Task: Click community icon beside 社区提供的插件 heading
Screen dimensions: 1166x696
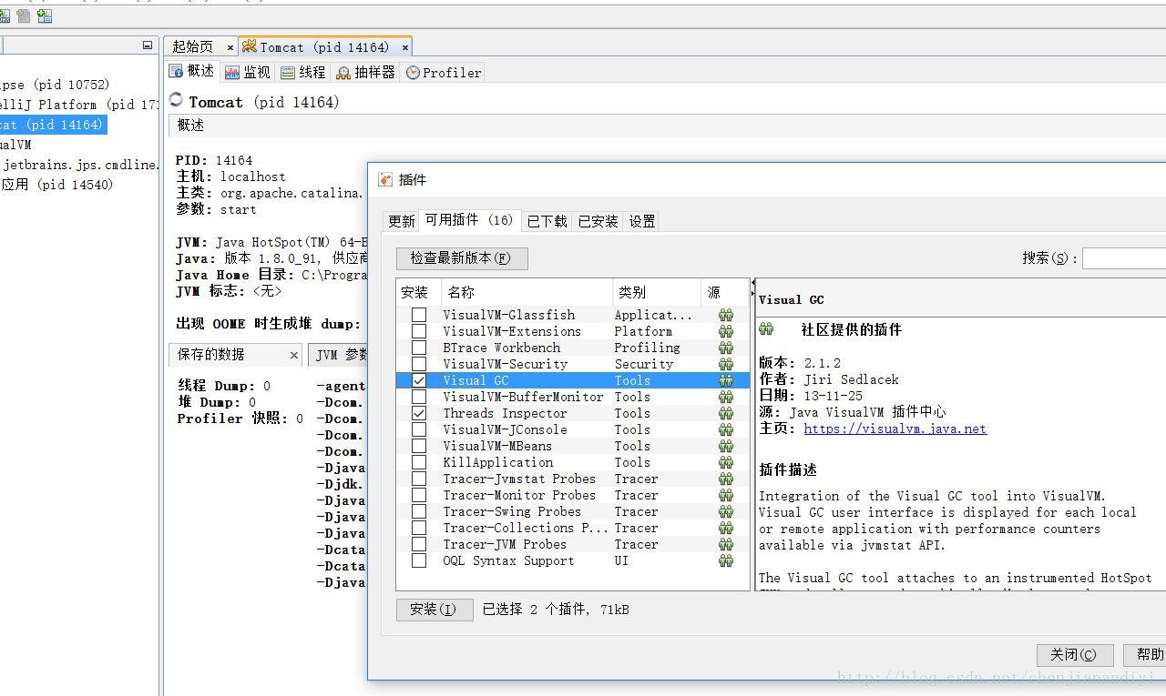Action: coord(766,328)
